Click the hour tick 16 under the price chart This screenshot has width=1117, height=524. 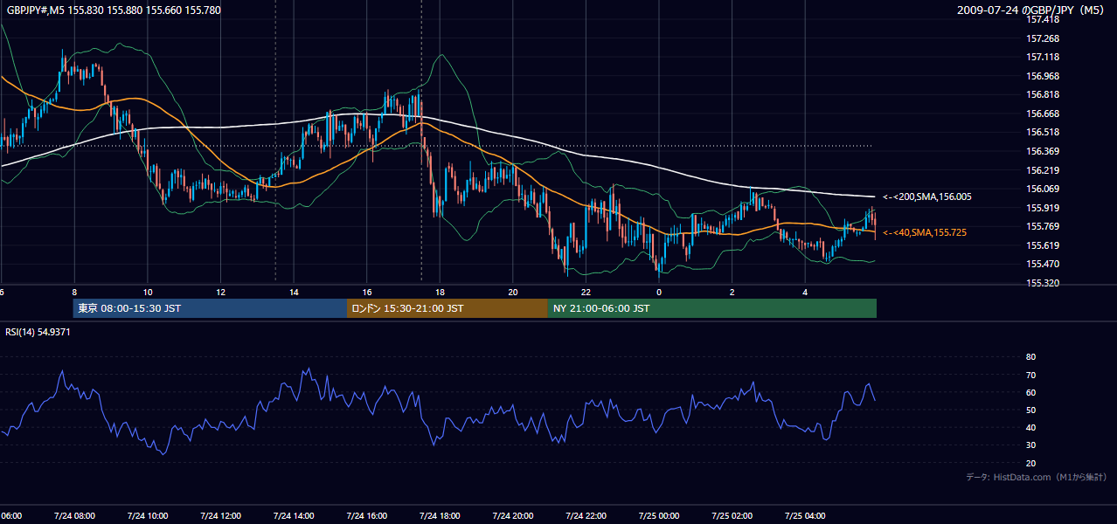click(367, 292)
